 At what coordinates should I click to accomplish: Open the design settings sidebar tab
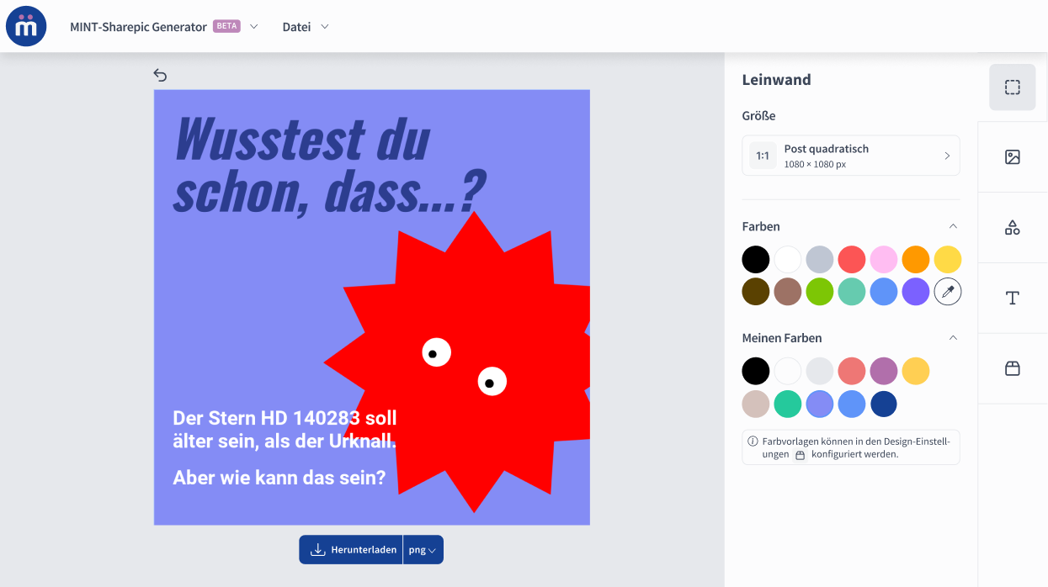point(1012,368)
